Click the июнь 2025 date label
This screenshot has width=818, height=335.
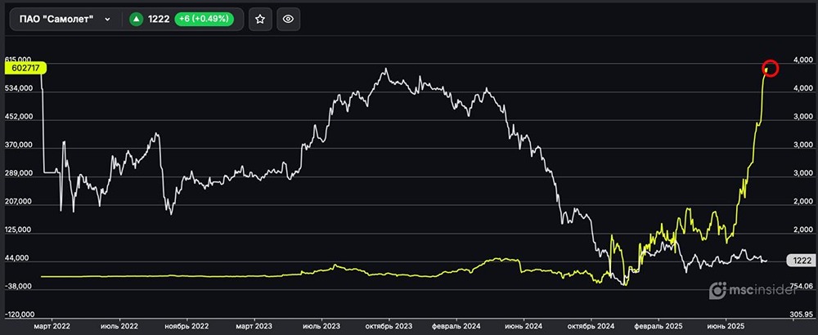(725, 325)
